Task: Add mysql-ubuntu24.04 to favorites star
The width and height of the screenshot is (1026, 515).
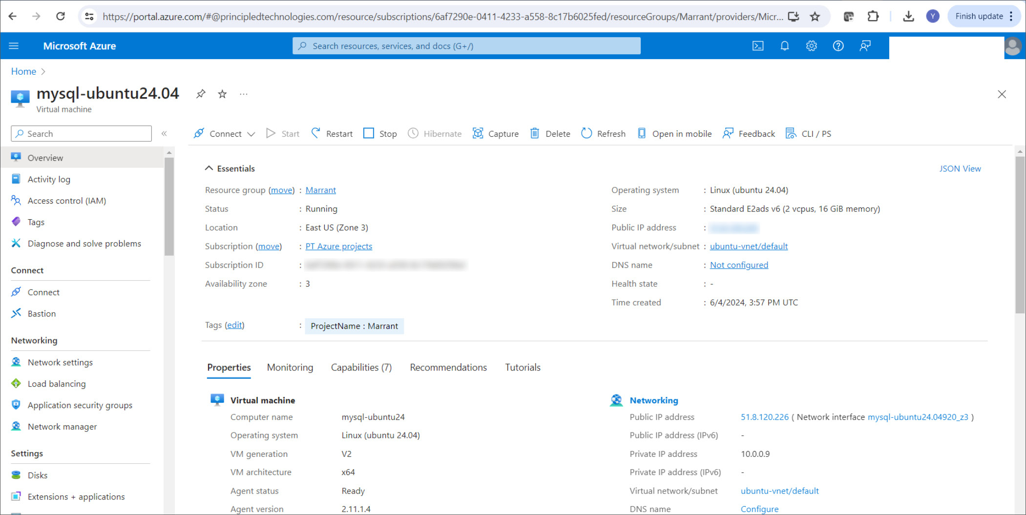Action: pos(222,94)
